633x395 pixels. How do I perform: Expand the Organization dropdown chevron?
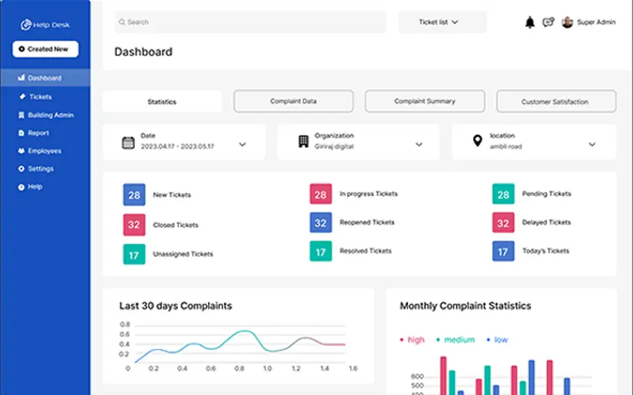(419, 144)
